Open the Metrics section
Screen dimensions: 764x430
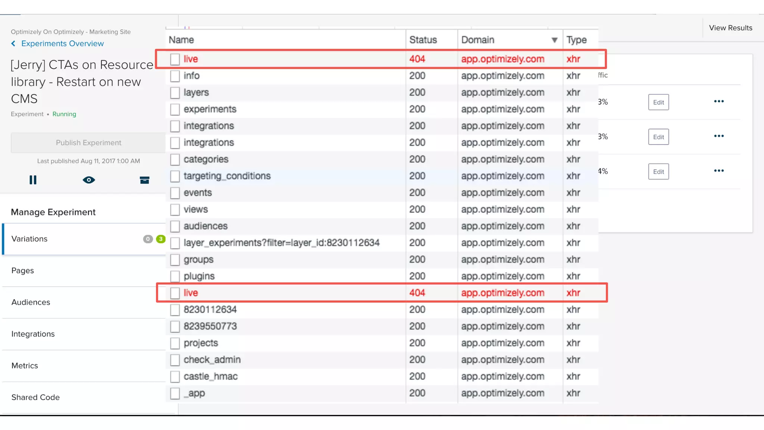25,366
